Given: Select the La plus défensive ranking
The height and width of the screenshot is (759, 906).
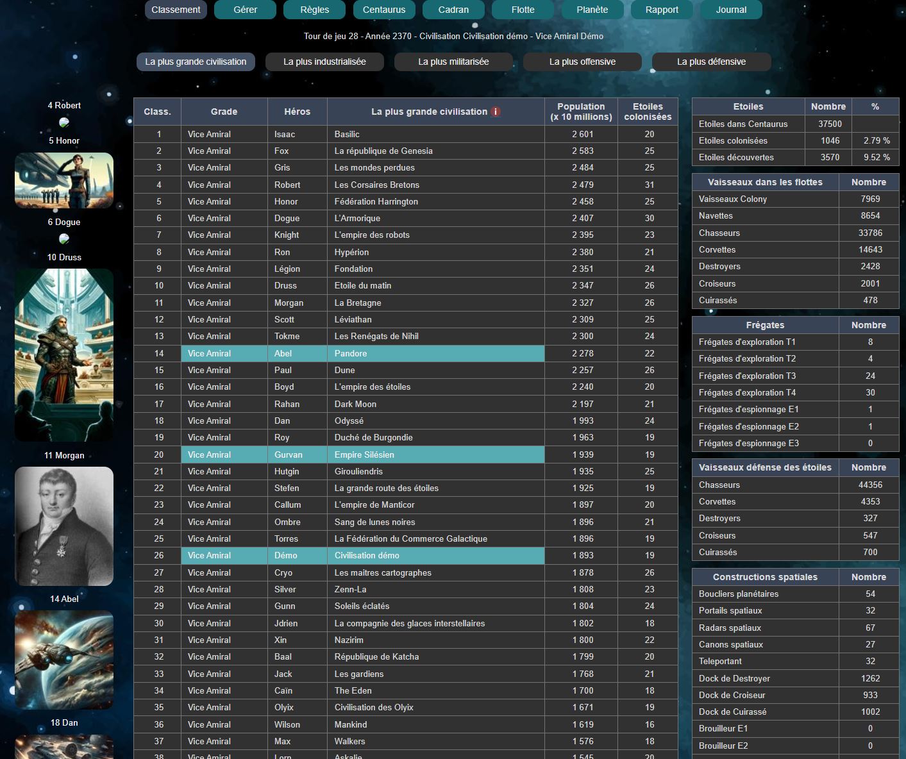Looking at the screenshot, I should pyautogui.click(x=711, y=62).
